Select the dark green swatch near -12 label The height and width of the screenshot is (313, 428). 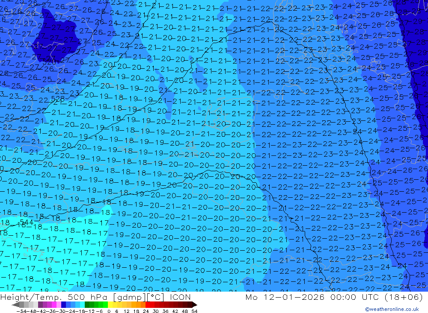coord(87,304)
